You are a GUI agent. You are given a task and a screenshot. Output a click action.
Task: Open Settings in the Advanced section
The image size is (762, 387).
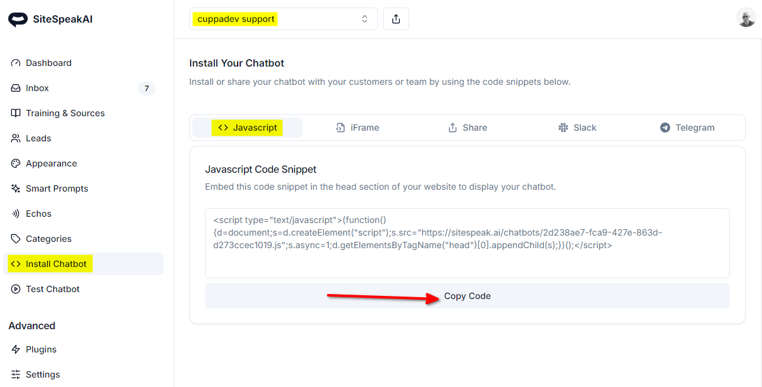tap(43, 374)
